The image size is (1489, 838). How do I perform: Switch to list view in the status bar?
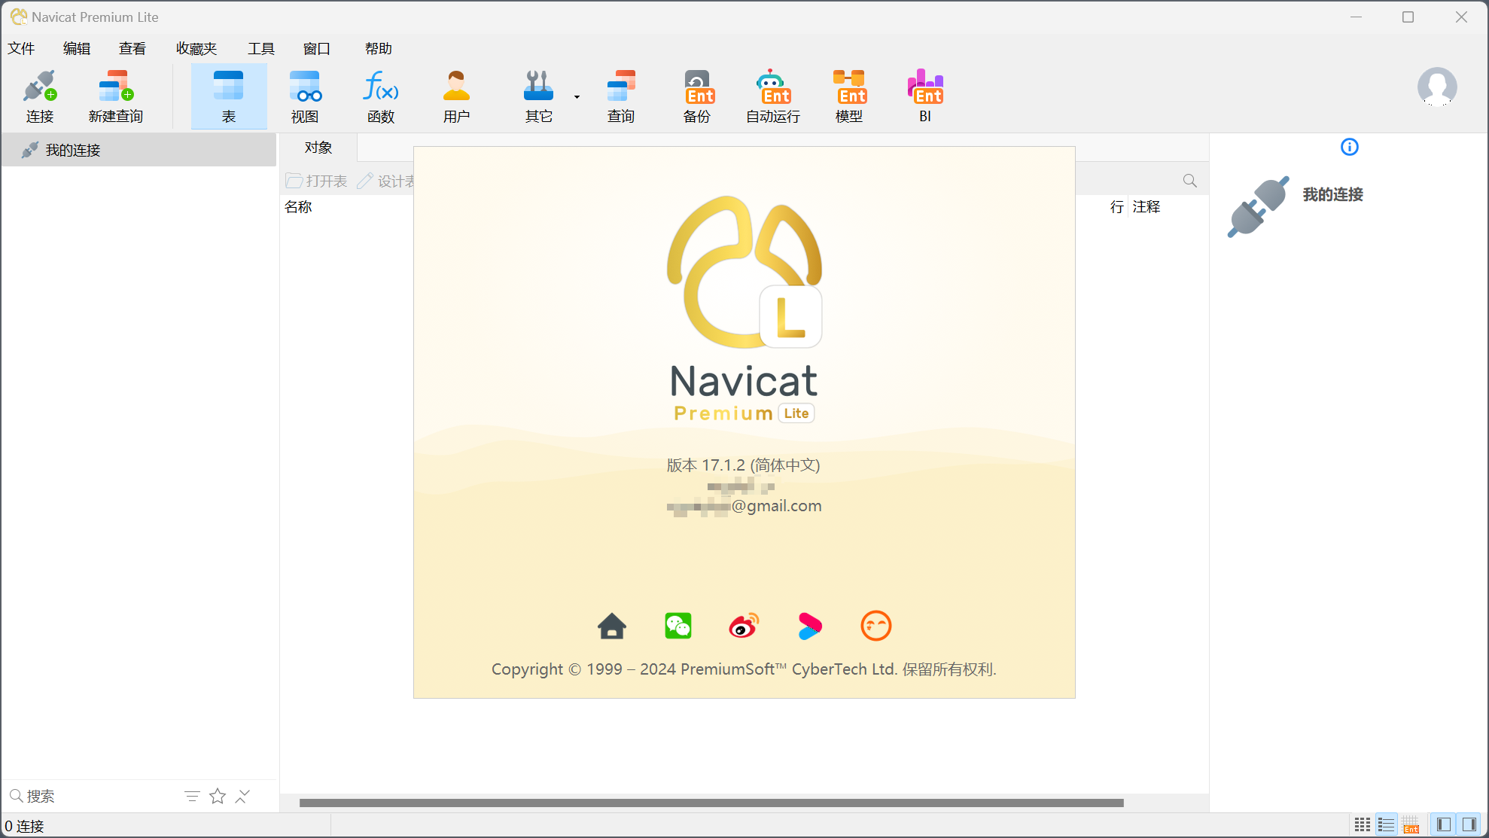(1386, 824)
